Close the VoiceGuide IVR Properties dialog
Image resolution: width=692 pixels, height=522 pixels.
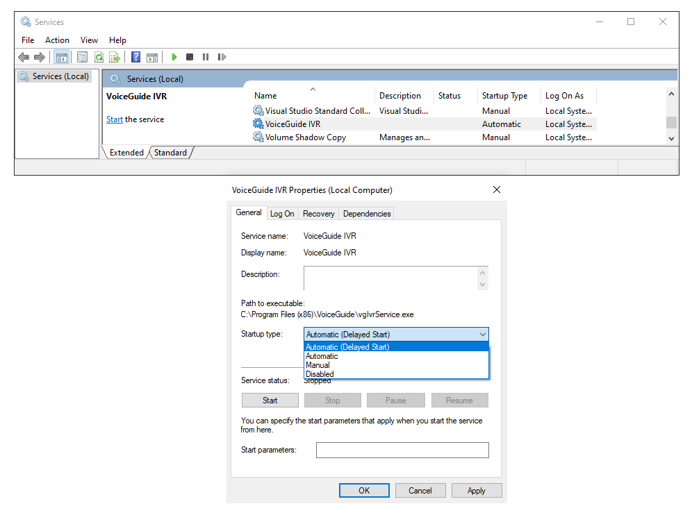[497, 190]
